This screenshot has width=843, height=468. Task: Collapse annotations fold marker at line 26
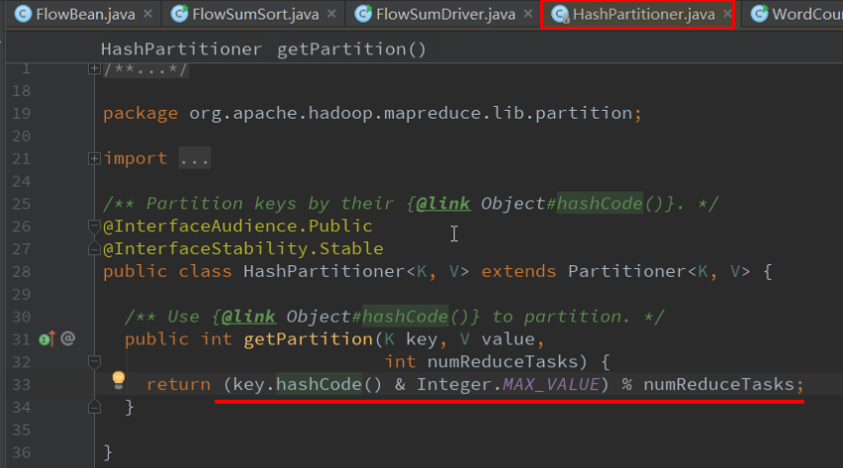point(94,226)
